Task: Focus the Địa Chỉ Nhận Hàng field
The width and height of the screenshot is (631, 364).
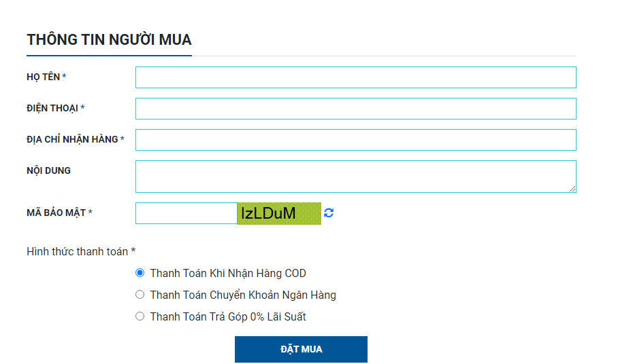Action: 355,140
